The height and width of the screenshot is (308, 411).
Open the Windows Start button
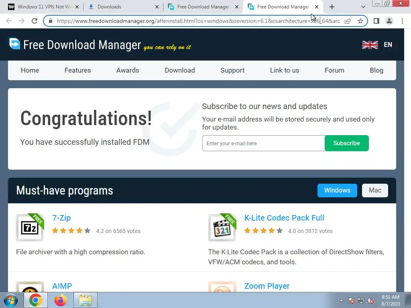pos(10,300)
